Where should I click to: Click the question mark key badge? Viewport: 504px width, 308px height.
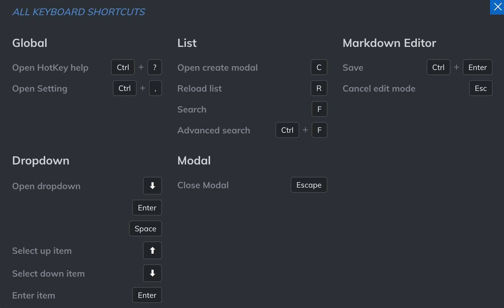pos(155,67)
